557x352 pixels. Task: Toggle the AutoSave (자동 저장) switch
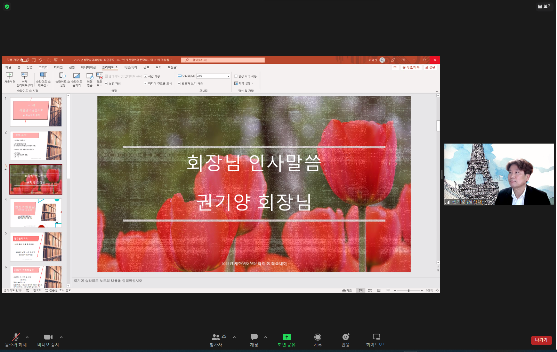(25, 60)
